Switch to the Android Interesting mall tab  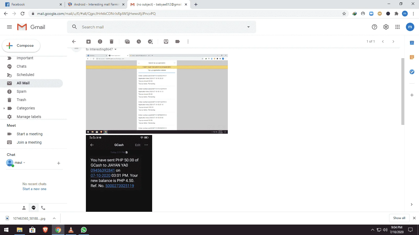96,4
